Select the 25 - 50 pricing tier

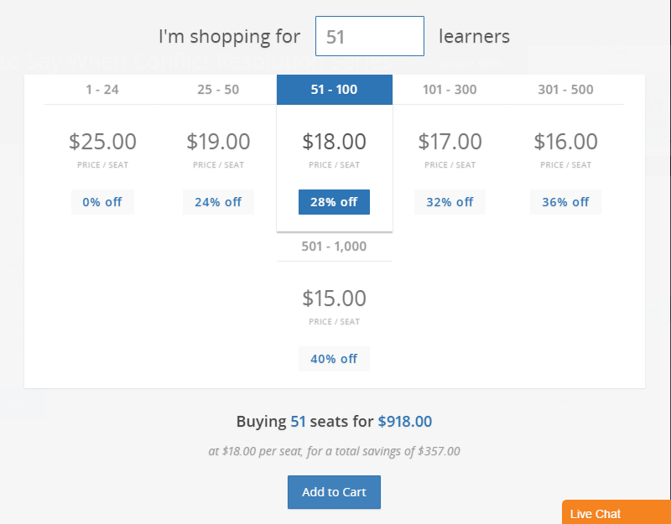coord(218,90)
